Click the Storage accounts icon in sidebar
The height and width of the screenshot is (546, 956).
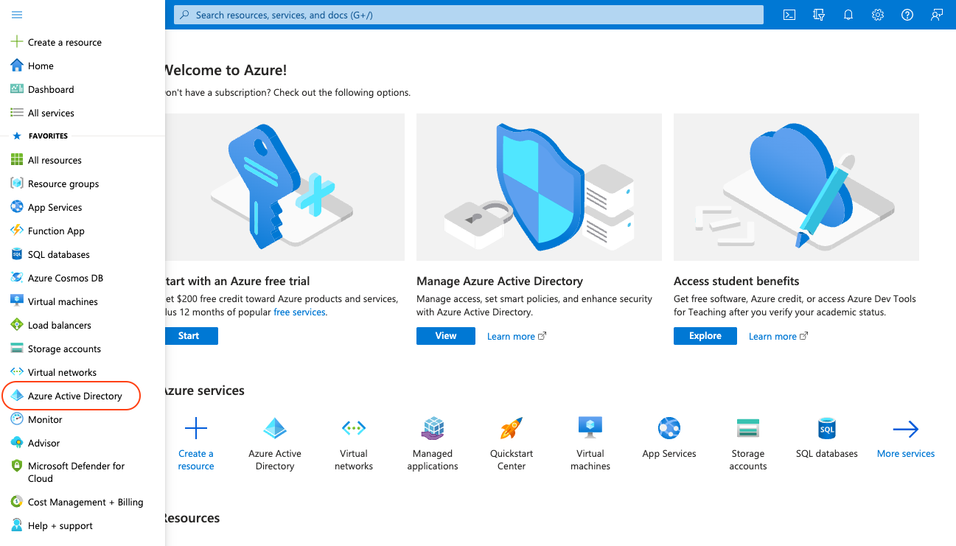17,349
